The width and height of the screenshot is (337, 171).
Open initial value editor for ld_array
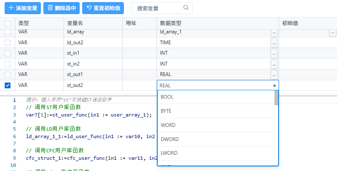tap(333, 33)
